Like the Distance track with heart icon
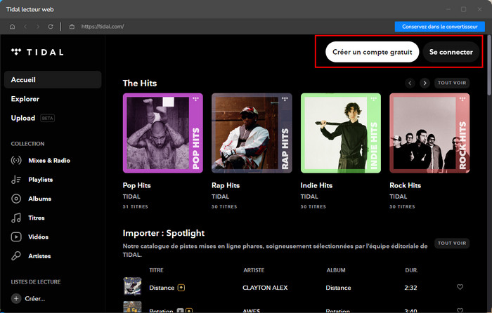 tap(460, 287)
